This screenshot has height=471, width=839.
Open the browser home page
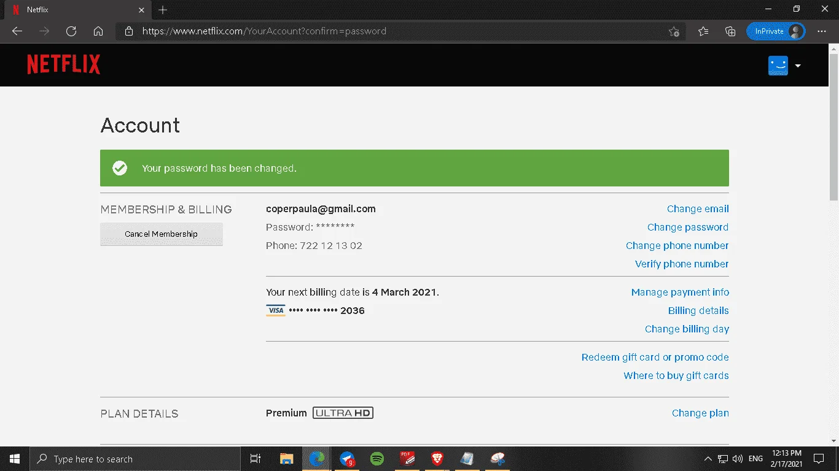point(98,31)
